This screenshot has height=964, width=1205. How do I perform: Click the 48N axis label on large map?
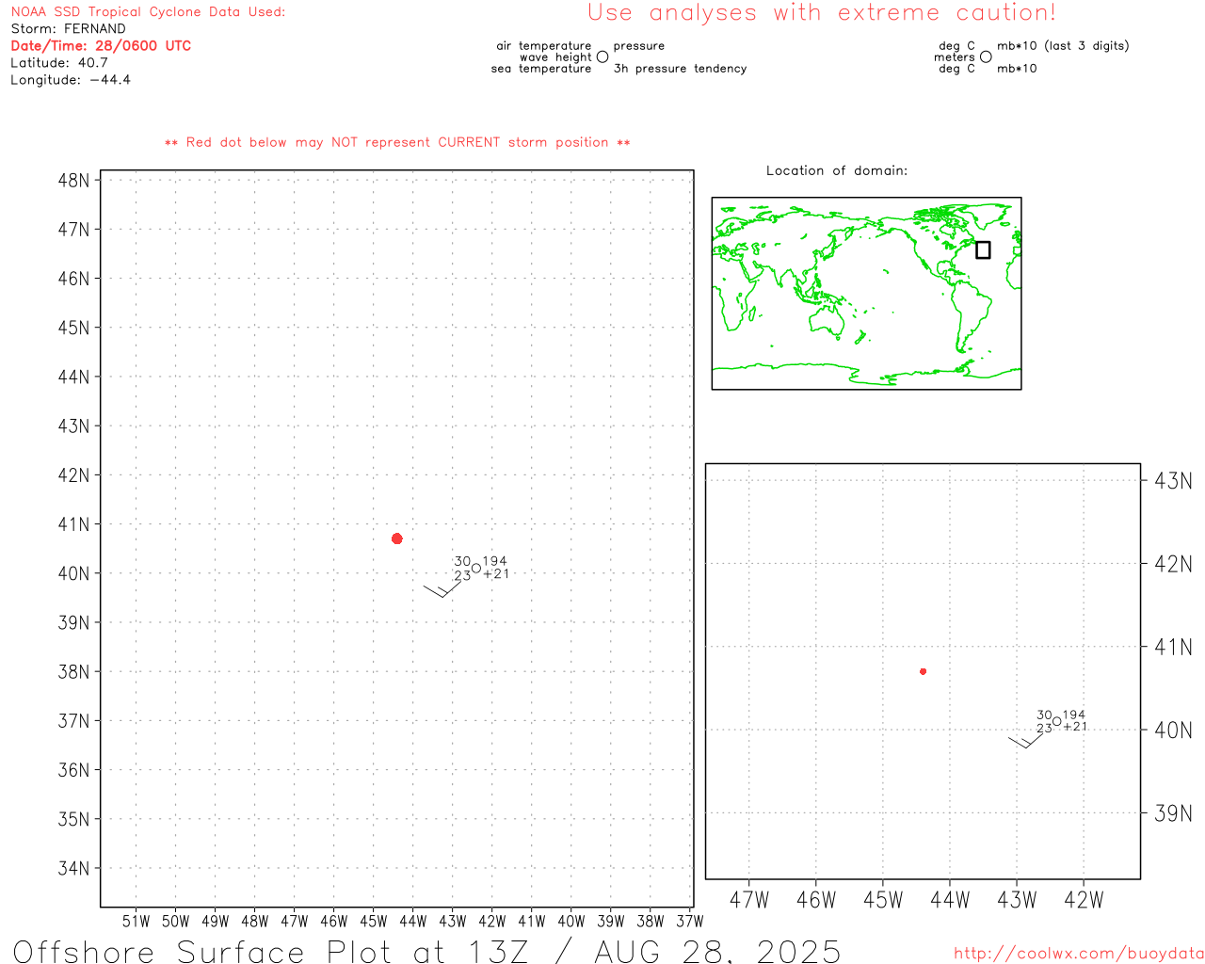74,180
